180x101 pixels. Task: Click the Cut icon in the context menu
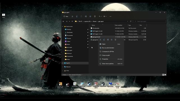100,40
